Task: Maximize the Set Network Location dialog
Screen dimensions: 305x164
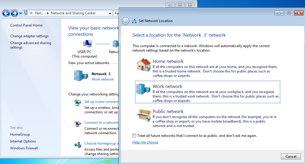Action: [289, 13]
